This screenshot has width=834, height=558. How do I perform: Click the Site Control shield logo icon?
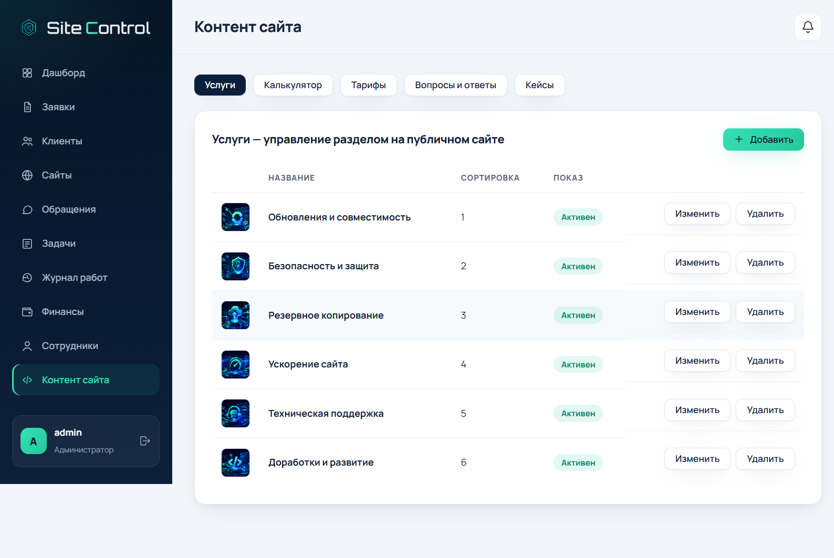[29, 27]
